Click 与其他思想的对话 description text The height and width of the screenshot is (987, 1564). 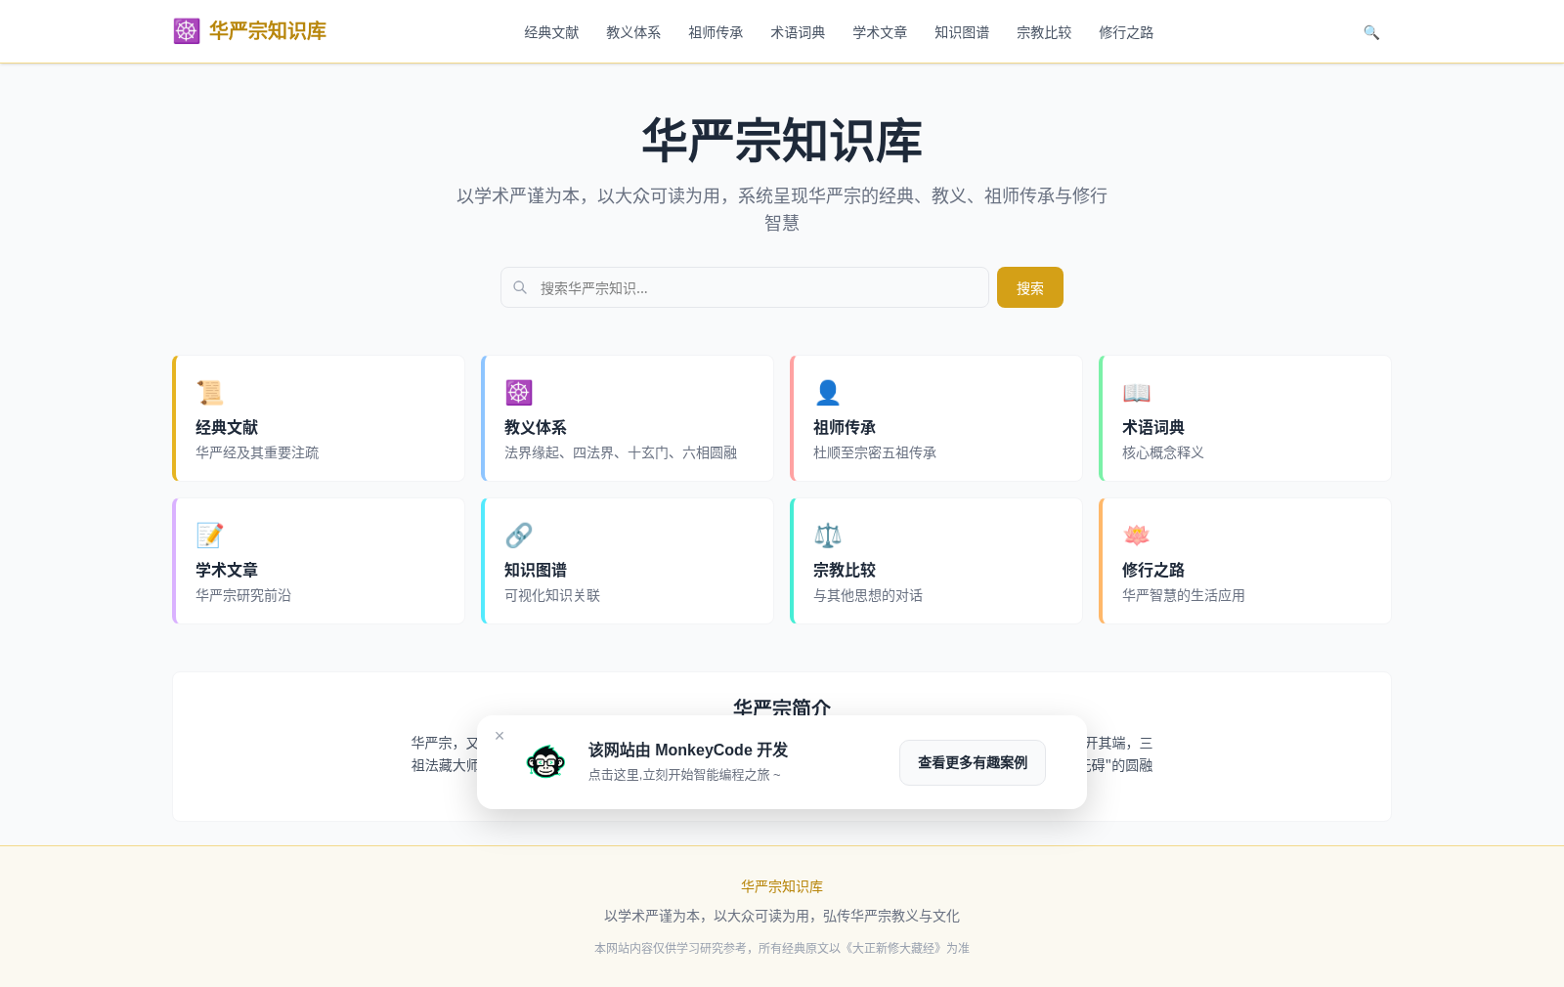pyautogui.click(x=868, y=595)
